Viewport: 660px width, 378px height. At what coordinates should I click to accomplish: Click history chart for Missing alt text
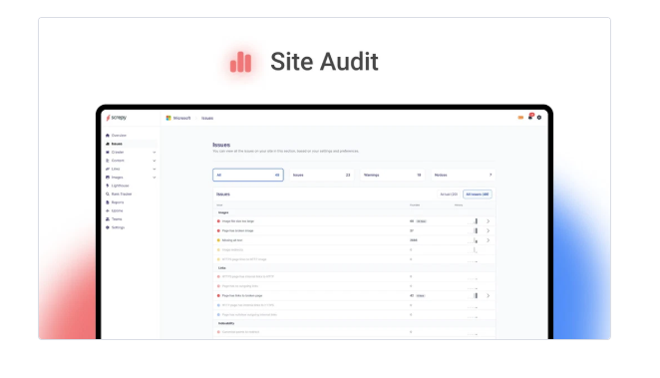(x=474, y=240)
